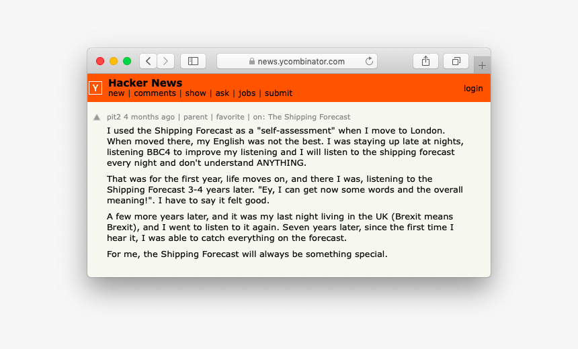The image size is (578, 349).
Task: Reload the current page
Action: point(369,61)
